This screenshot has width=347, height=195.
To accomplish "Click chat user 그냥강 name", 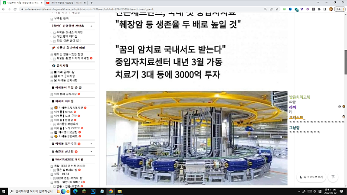I will coord(294,127).
